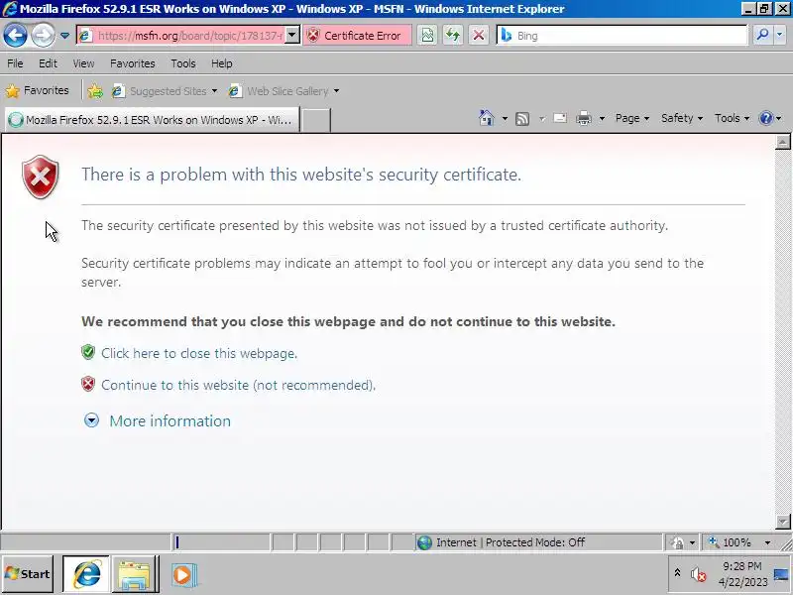Image resolution: width=793 pixels, height=595 pixels.
Task: Show hidden system tray icons
Action: click(x=678, y=573)
